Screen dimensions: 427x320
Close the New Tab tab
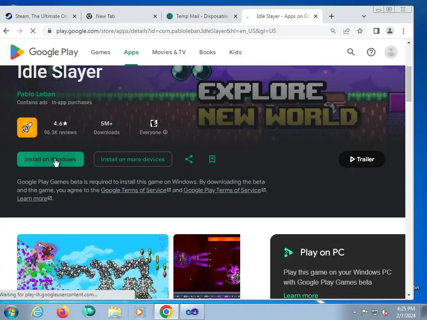(155, 16)
